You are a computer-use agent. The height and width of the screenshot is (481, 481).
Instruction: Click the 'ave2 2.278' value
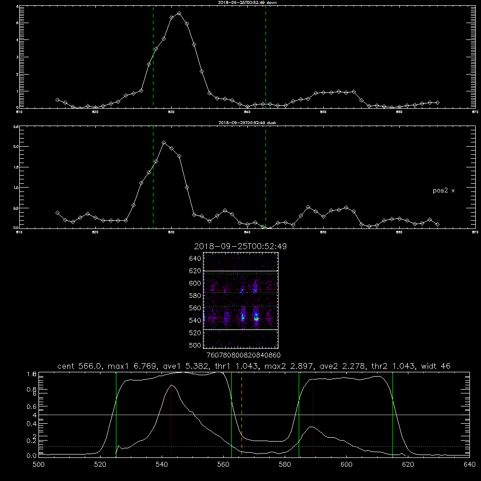tap(342, 366)
